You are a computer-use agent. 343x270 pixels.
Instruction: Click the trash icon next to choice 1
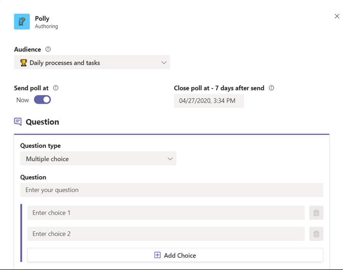[316, 213]
